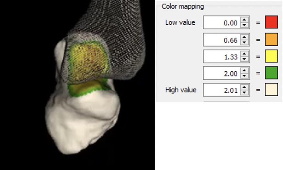Open the yellow color swatch for 1.33

[271, 56]
